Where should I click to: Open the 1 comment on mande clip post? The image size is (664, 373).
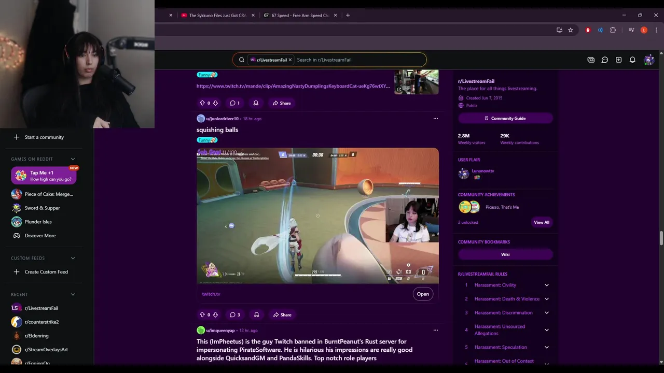click(235, 103)
